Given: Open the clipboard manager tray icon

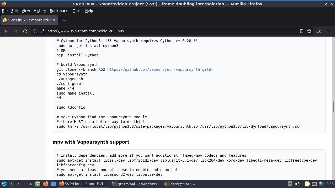Looking at the screenshot, I should (x=307, y=184).
